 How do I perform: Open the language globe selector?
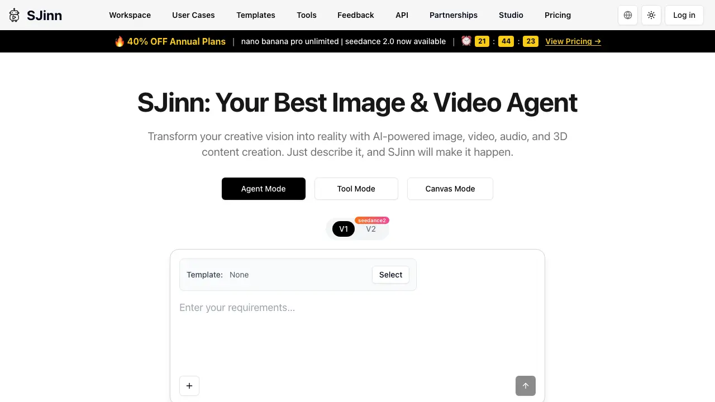pos(628,15)
